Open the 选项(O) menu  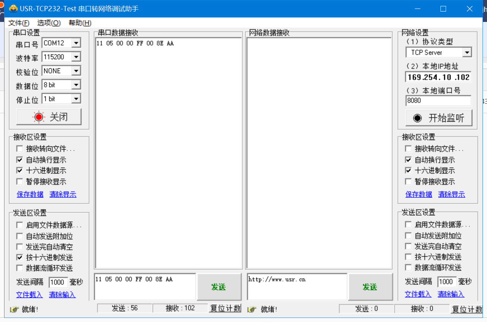click(49, 23)
